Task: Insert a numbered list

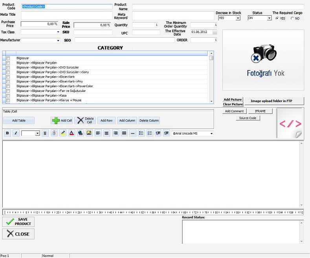Action: (x=150, y=133)
